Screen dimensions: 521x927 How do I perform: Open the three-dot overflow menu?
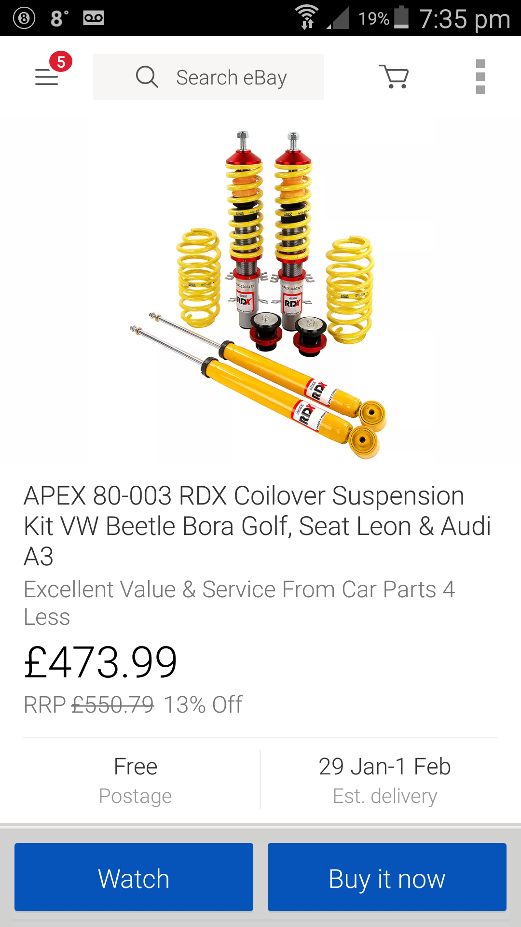[480, 77]
